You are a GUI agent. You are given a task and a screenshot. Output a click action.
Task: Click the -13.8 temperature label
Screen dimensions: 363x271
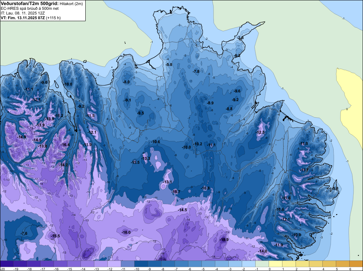click(42, 146)
